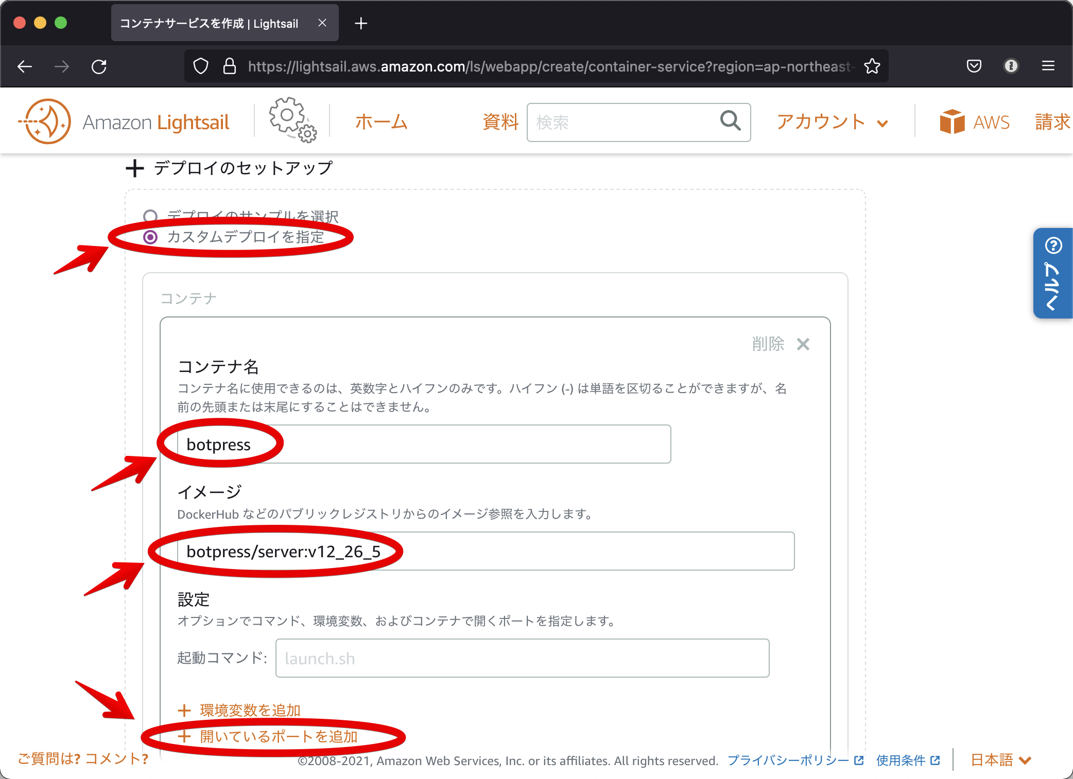
Task: Click the plus icon beside 環境変数を追加
Action: coord(184,711)
